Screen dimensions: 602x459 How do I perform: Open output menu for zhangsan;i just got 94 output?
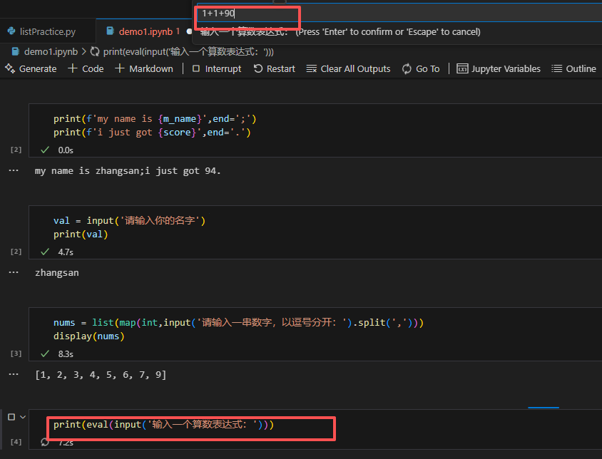coord(14,170)
